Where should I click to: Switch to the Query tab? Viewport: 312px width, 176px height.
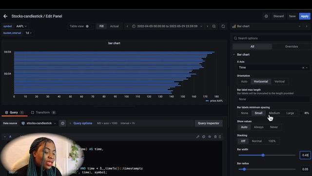[x=14, y=112]
